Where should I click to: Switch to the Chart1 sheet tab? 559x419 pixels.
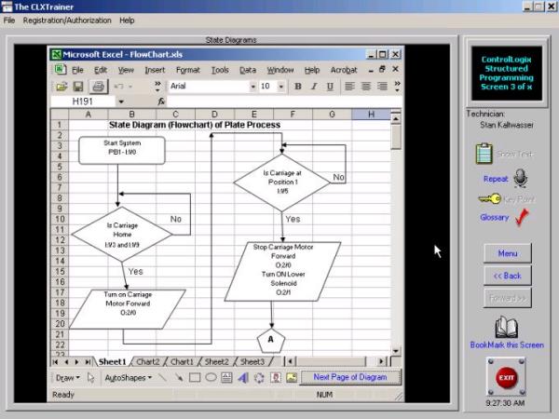(x=182, y=362)
